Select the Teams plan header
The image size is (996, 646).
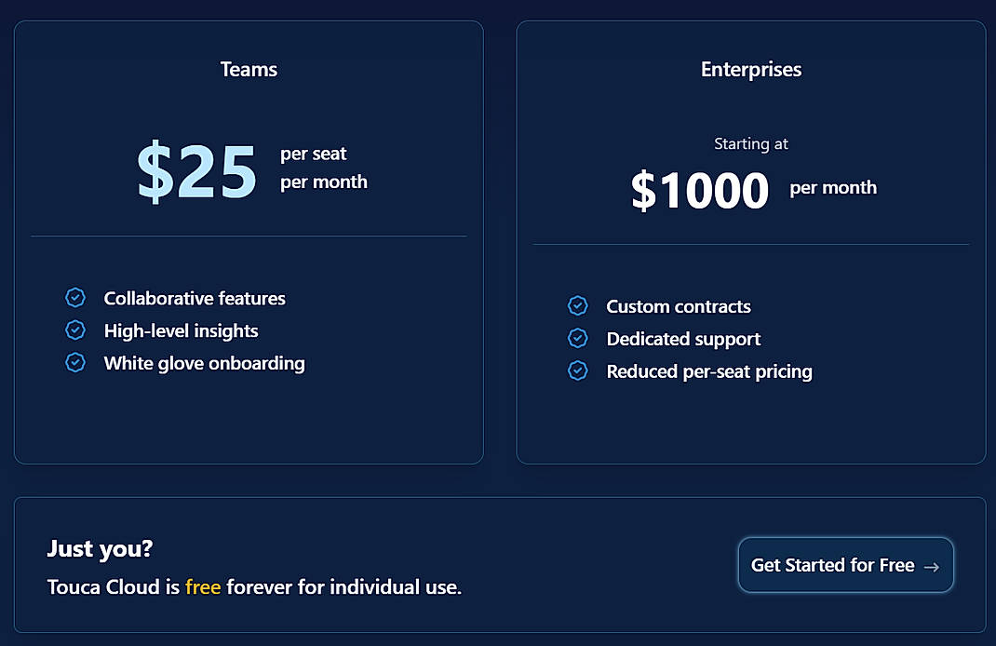(x=249, y=69)
